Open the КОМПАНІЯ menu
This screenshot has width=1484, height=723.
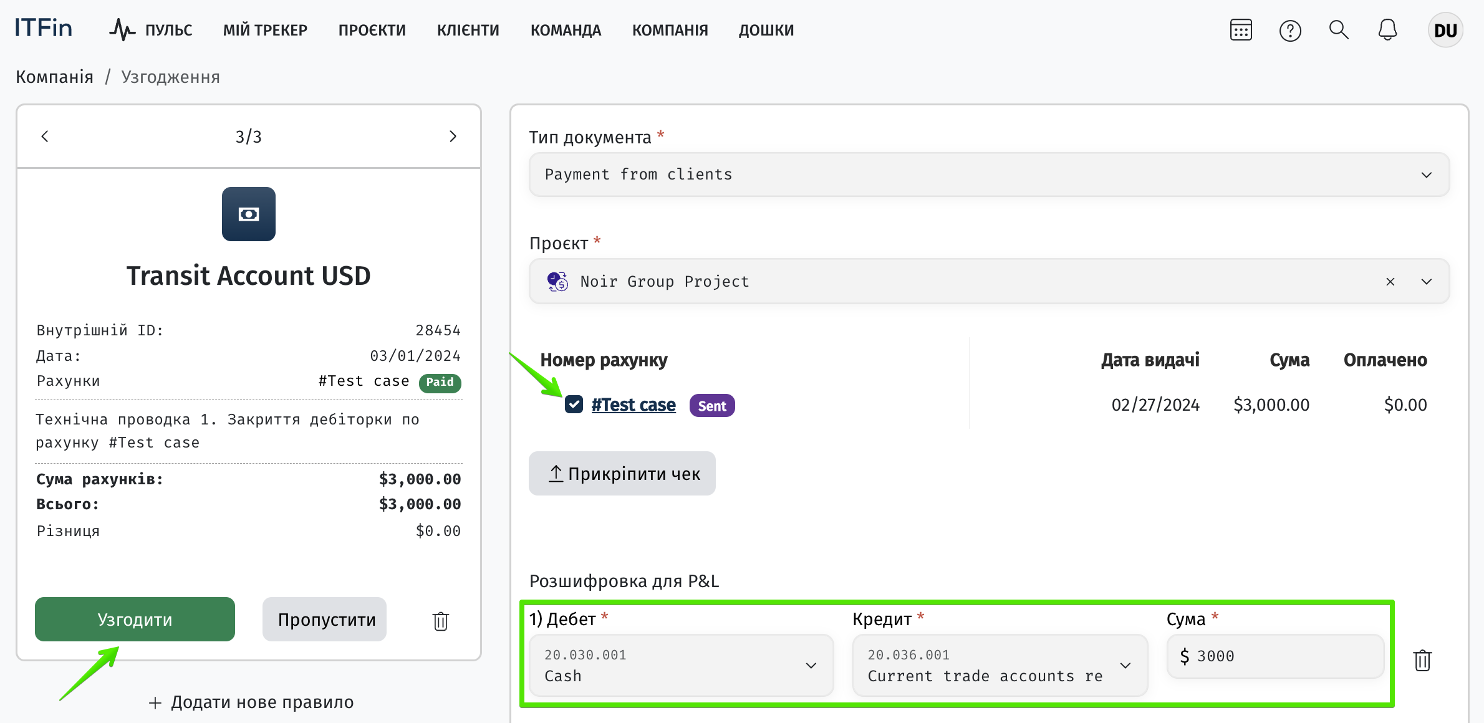pyautogui.click(x=670, y=30)
